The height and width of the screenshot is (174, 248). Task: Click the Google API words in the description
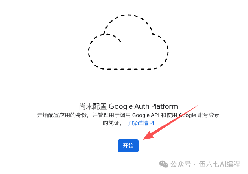coord(146,115)
